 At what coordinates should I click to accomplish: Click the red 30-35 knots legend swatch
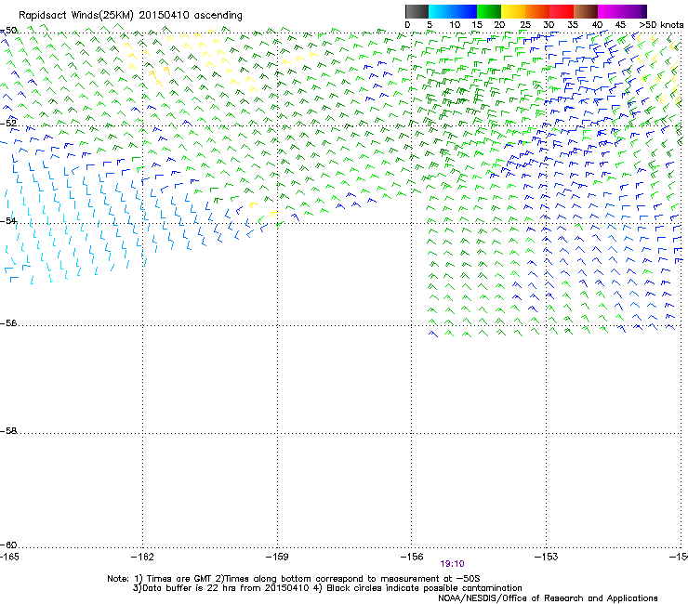click(562, 11)
